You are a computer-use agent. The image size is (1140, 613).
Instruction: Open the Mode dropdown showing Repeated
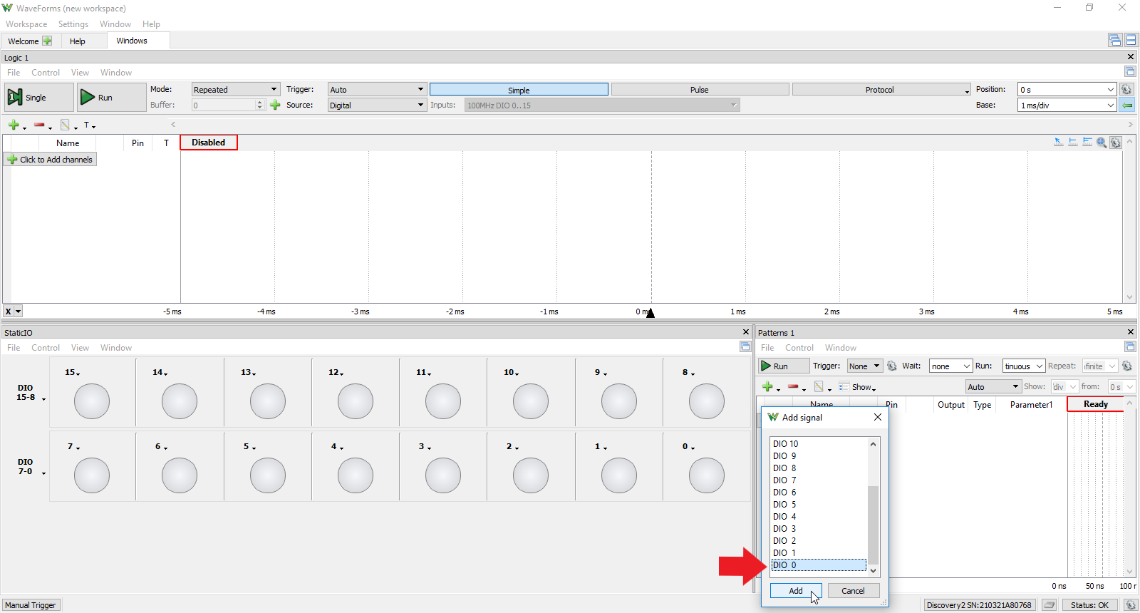(x=235, y=90)
